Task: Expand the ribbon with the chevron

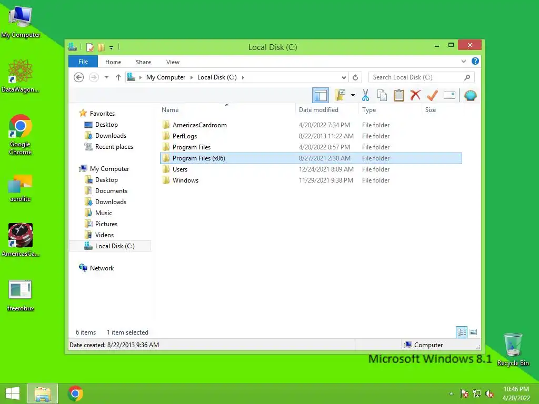Action: point(463,61)
